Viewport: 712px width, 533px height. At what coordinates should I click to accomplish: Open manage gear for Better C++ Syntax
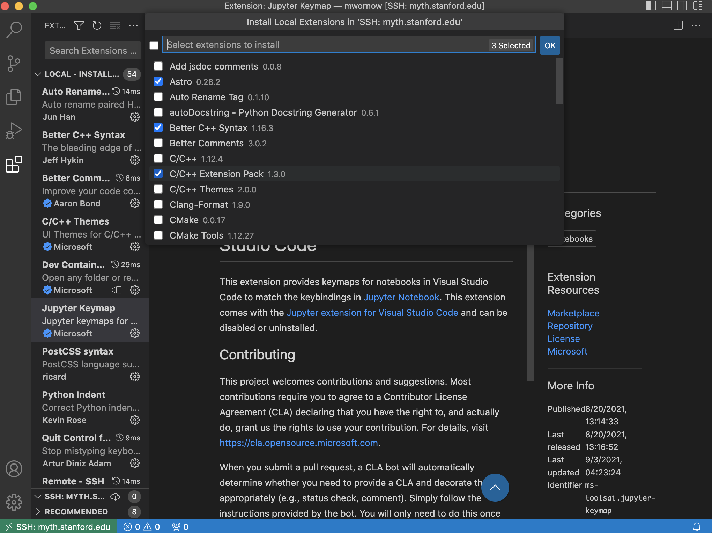pos(135,160)
